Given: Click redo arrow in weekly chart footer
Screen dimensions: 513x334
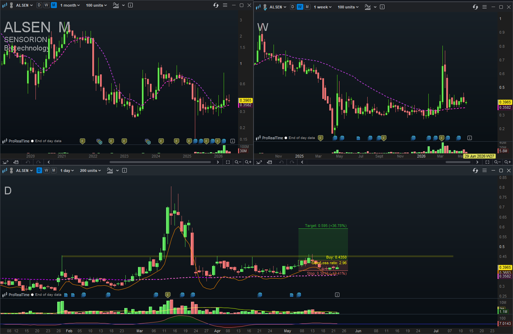Looking at the screenshot, I should [x=292, y=162].
